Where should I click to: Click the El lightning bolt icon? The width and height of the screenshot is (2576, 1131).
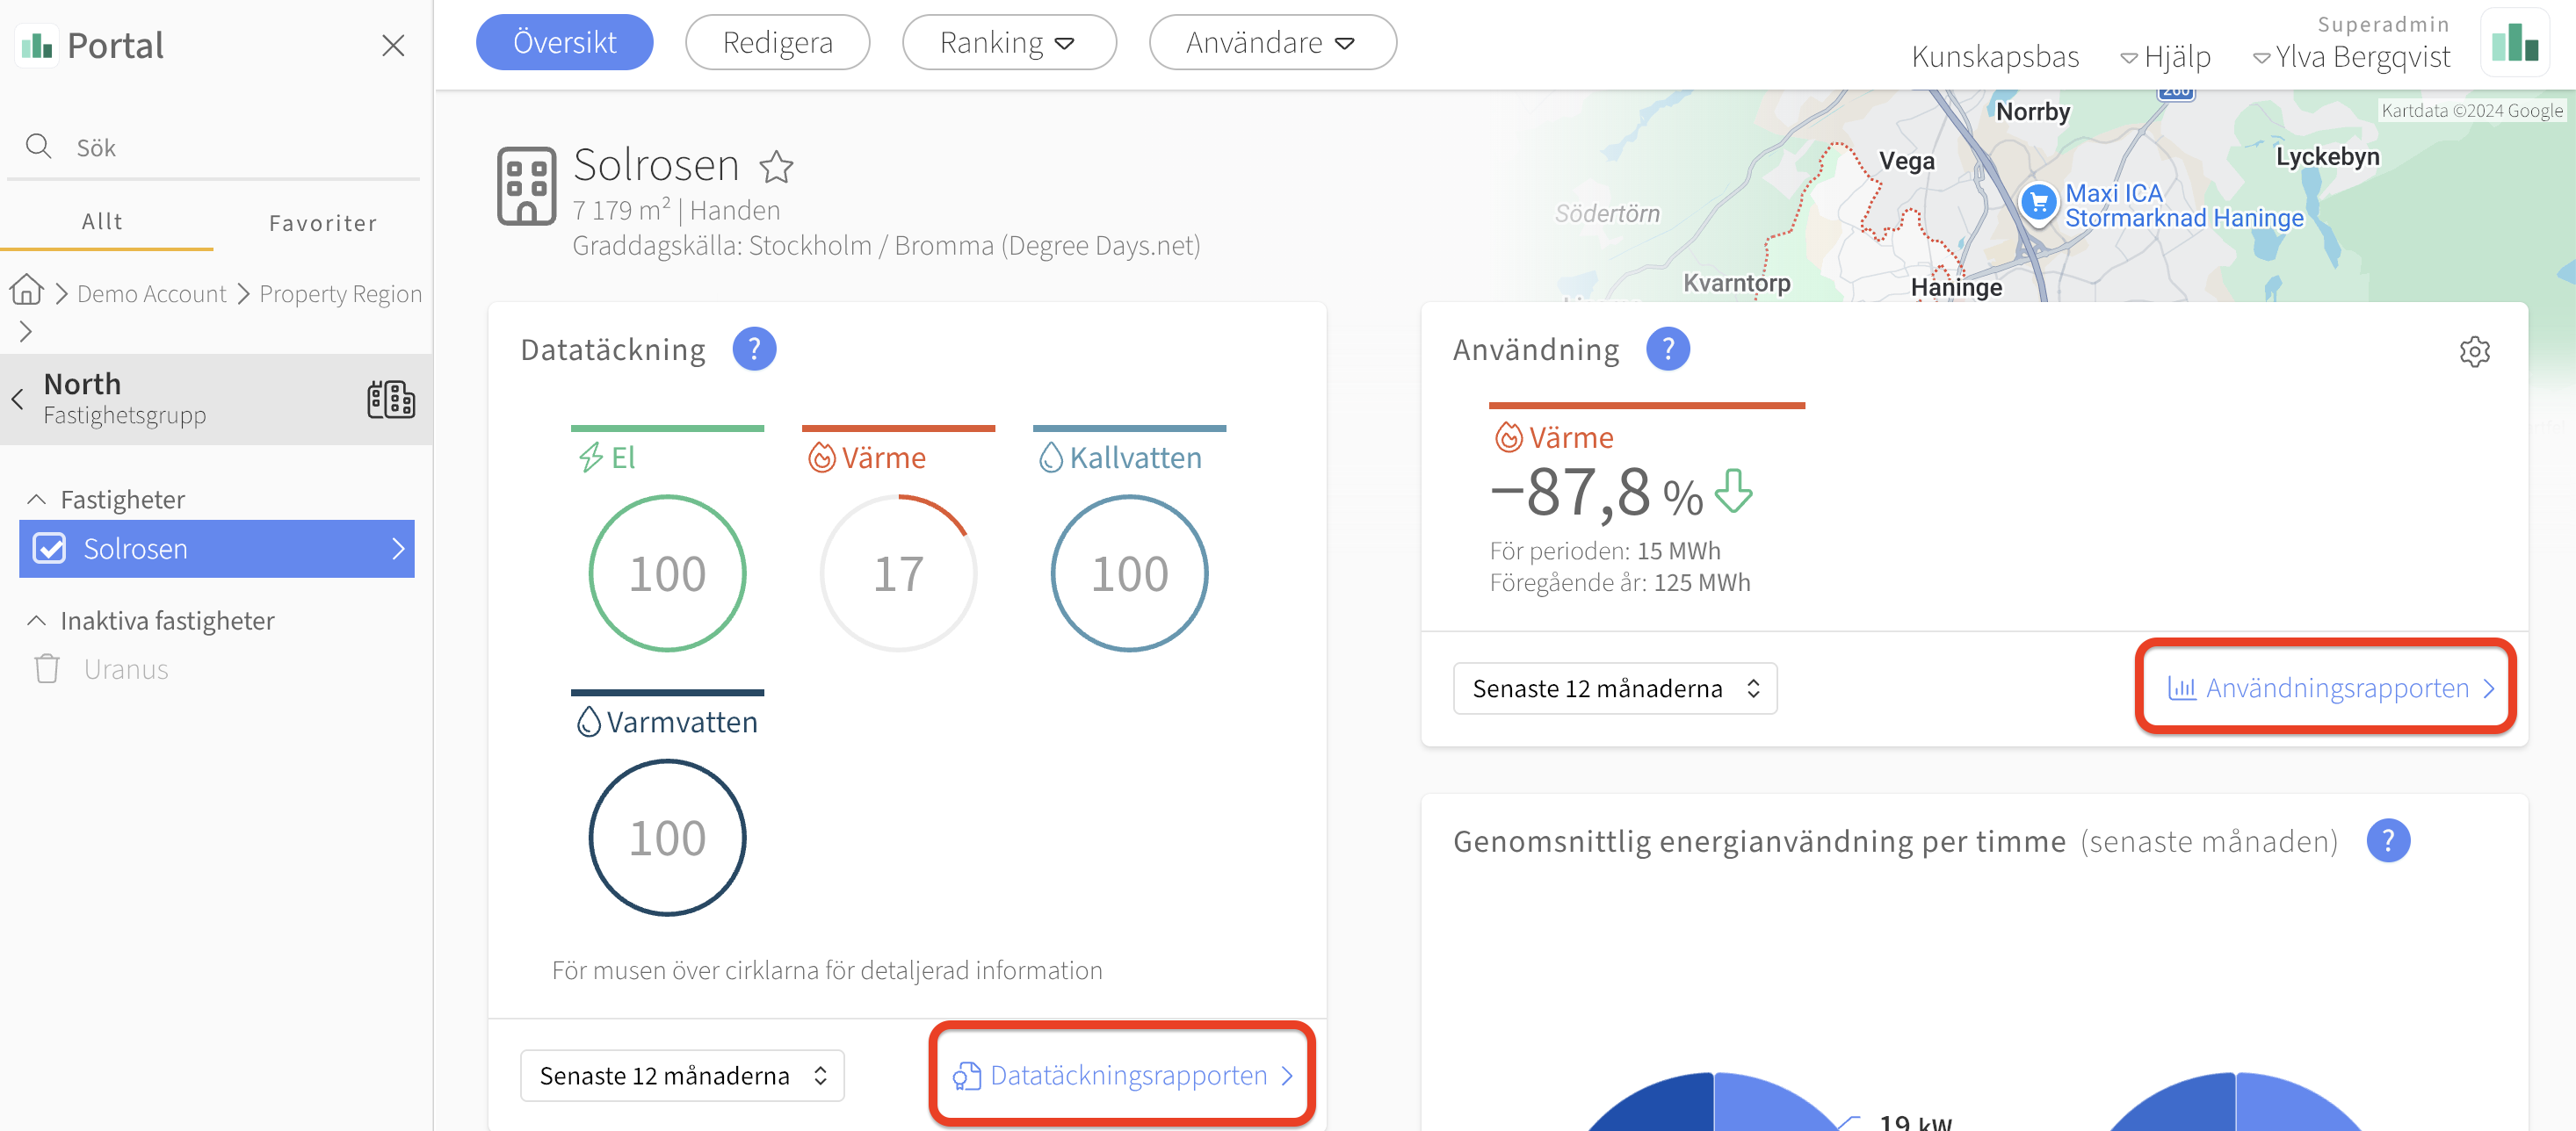[x=591, y=457]
